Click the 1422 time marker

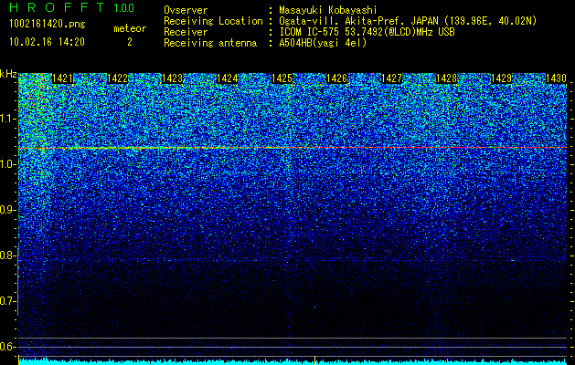tap(117, 78)
